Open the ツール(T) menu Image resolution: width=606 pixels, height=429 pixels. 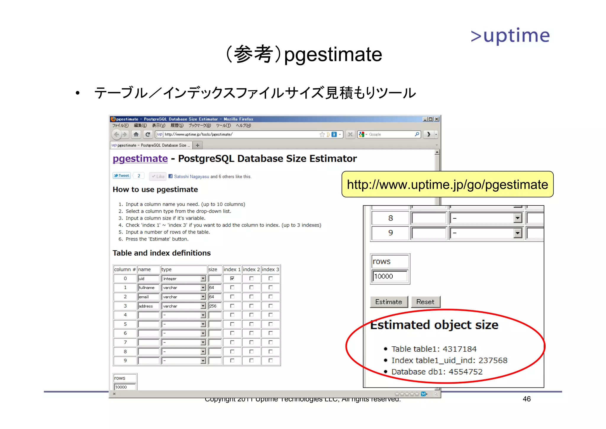click(x=223, y=126)
